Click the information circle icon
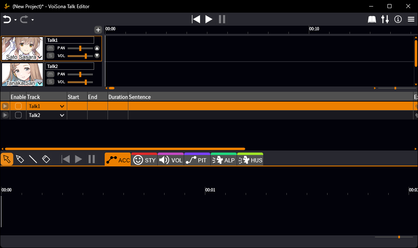Image resolution: width=418 pixels, height=248 pixels. (398, 19)
